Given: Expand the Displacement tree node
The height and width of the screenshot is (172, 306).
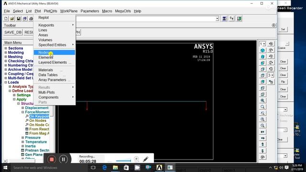Looking at the screenshot, I should click(22, 108).
